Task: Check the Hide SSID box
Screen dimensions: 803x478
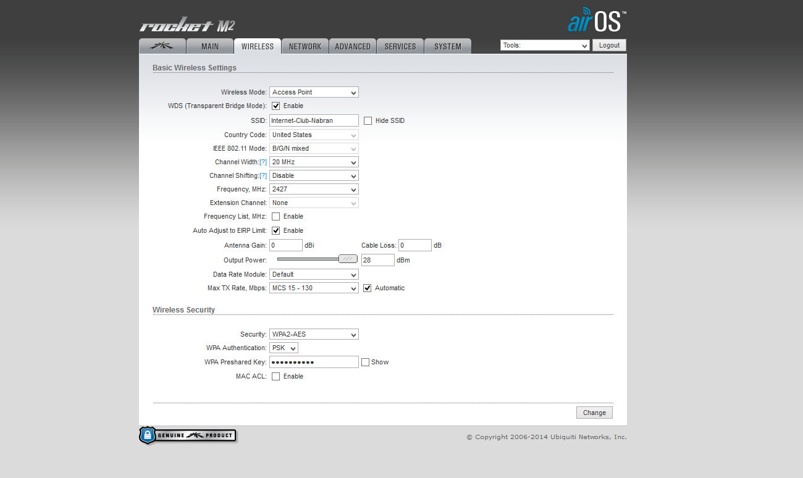Action: (368, 121)
